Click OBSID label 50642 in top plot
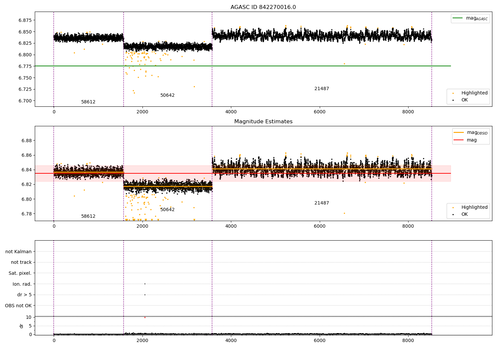The width and height of the screenshot is (497, 348). [x=167, y=95]
